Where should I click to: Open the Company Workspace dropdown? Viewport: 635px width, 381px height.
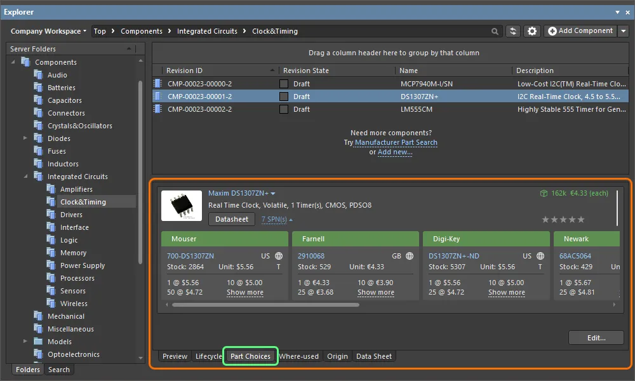49,31
